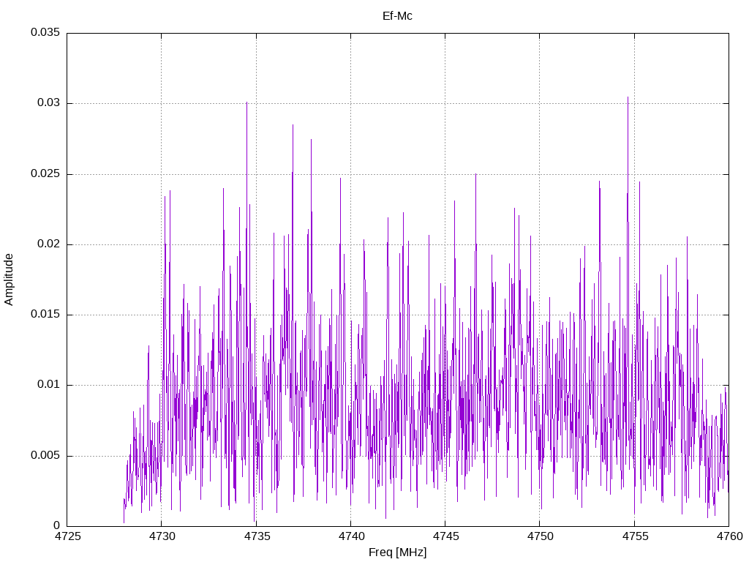Click the y-axis tick label 0.03
Image resolution: width=749 pixels, height=562 pixels.
[x=49, y=102]
